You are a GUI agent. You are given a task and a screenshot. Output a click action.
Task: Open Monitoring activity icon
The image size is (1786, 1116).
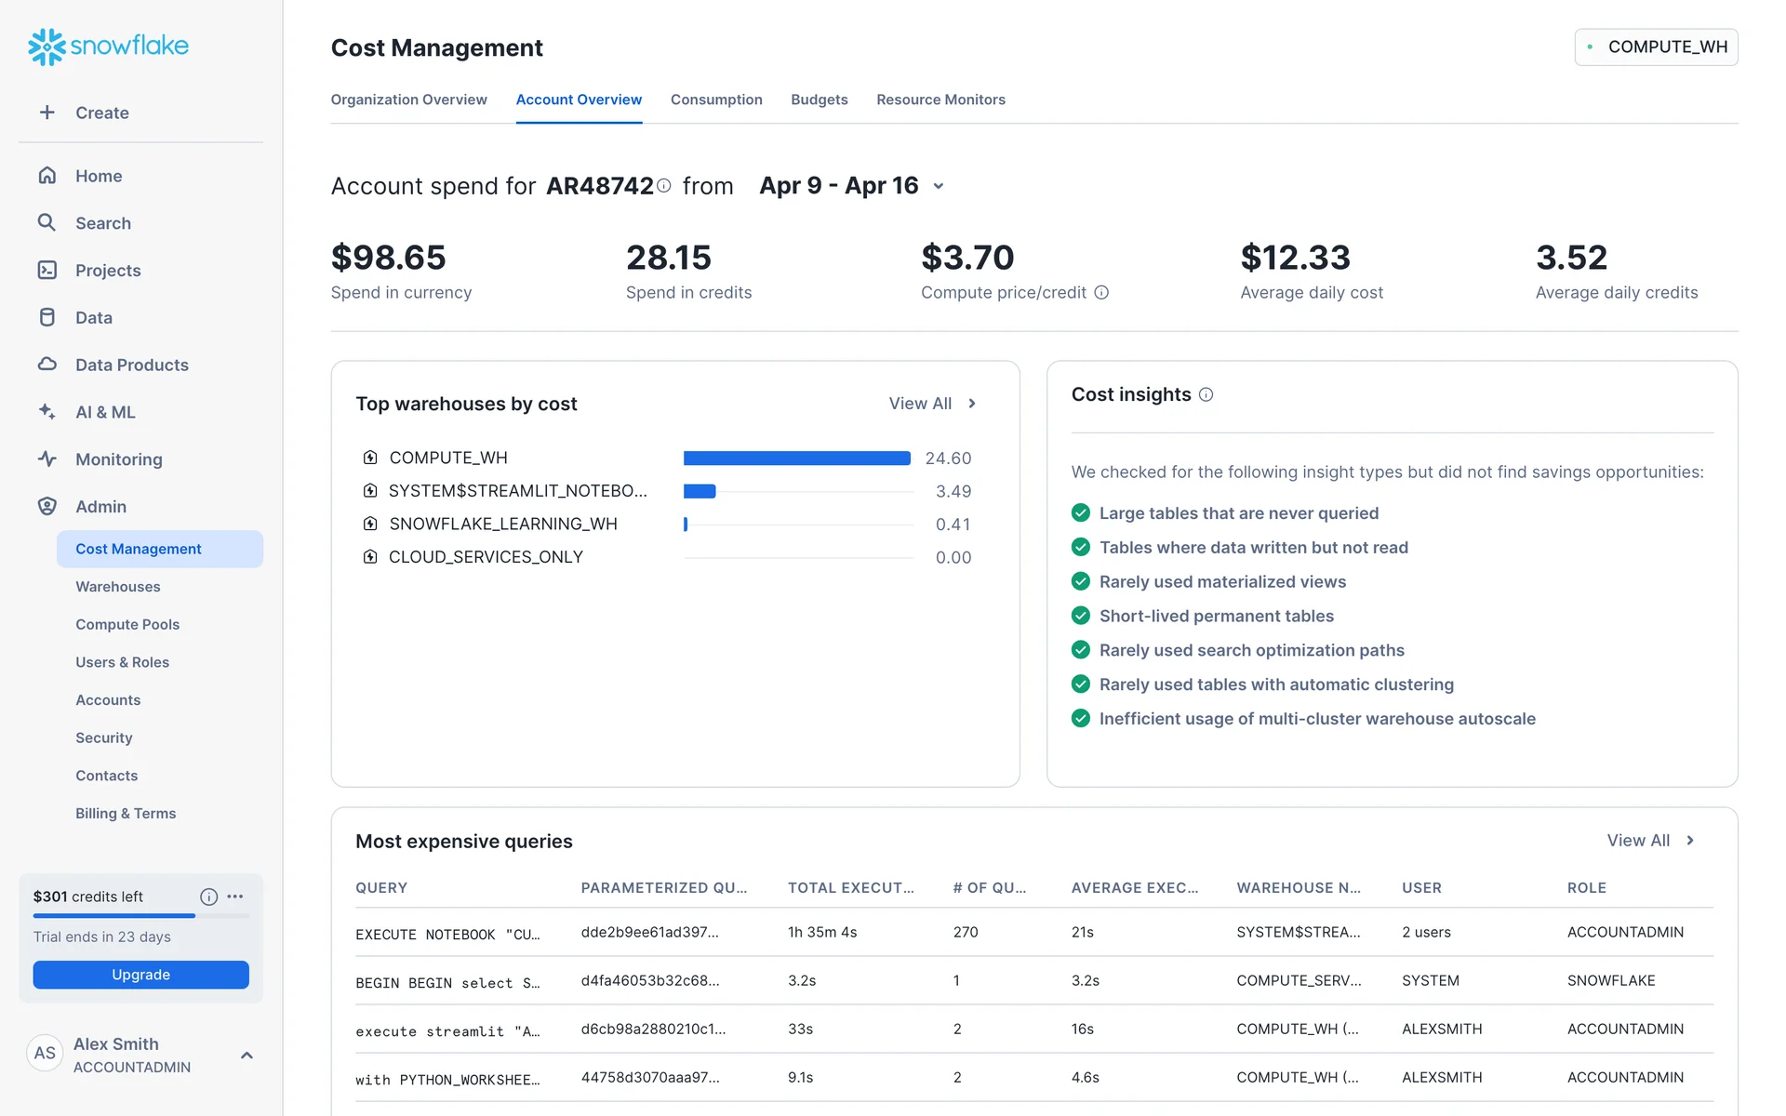pyautogui.click(x=47, y=458)
